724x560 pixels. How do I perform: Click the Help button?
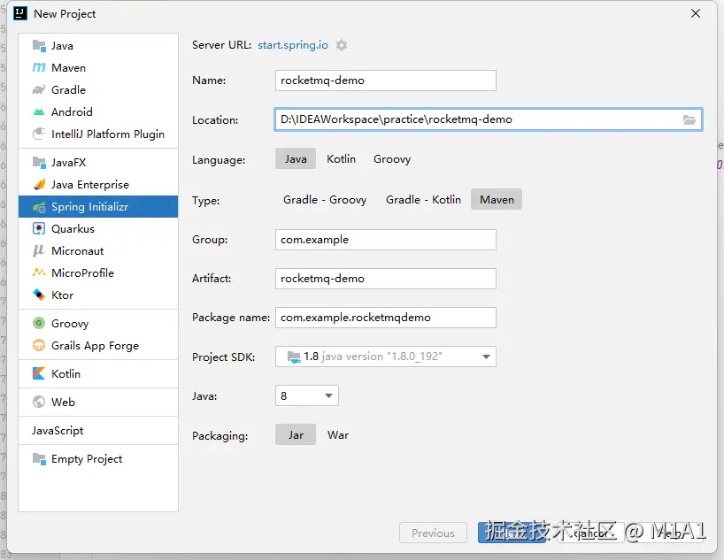coord(669,533)
